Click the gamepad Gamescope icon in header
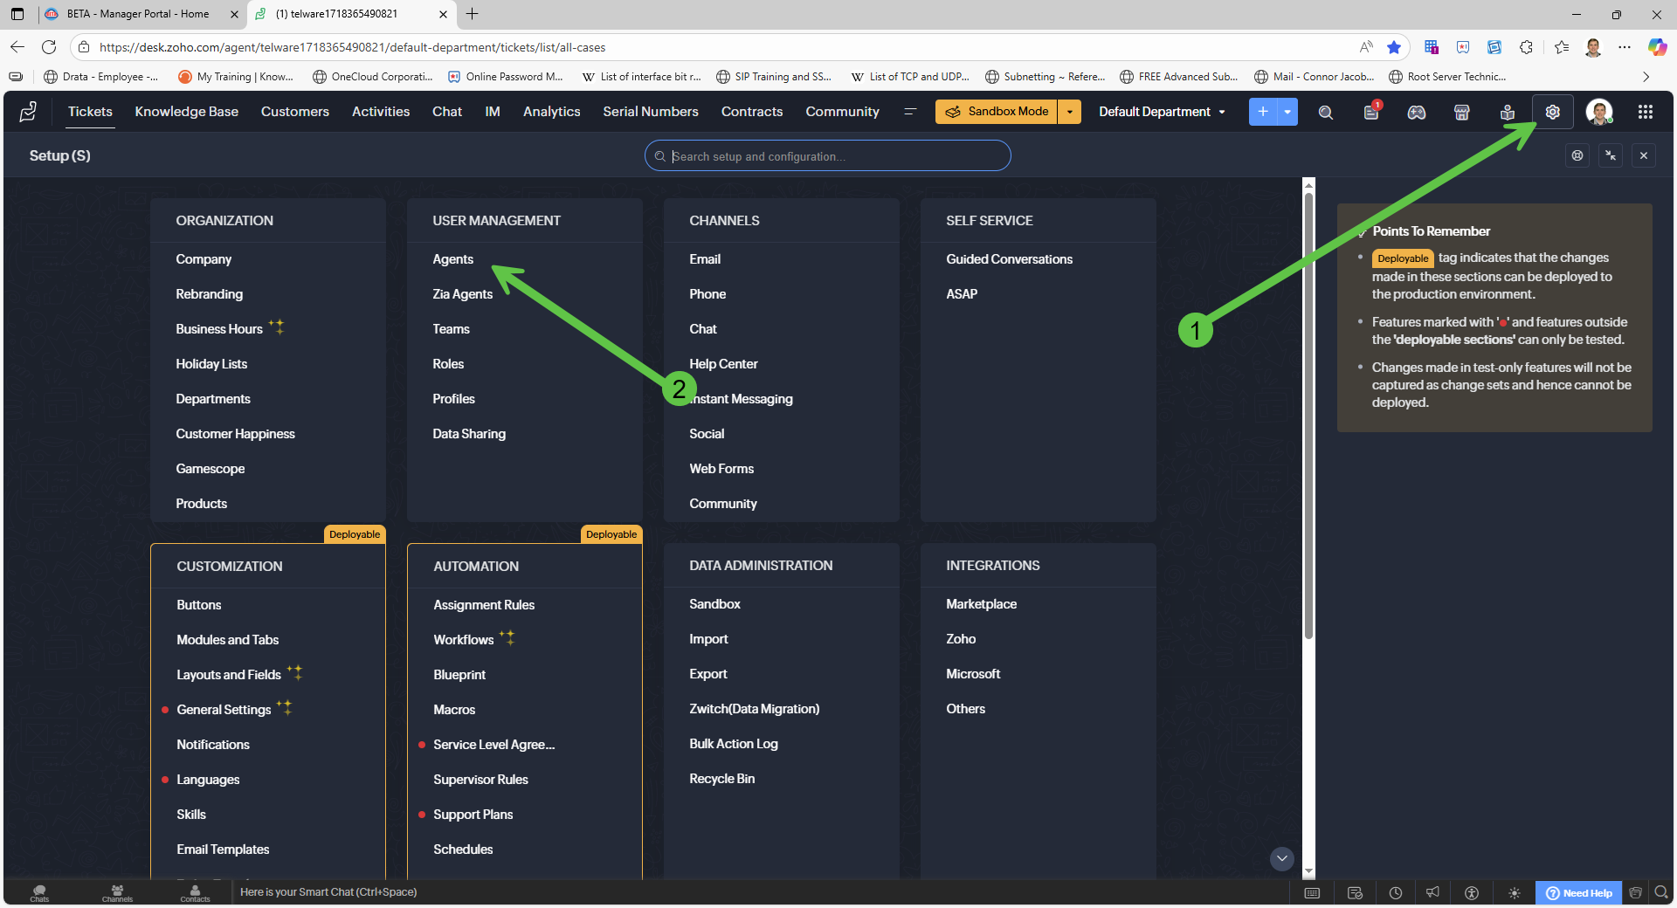1677x908 pixels. pyautogui.click(x=1416, y=112)
